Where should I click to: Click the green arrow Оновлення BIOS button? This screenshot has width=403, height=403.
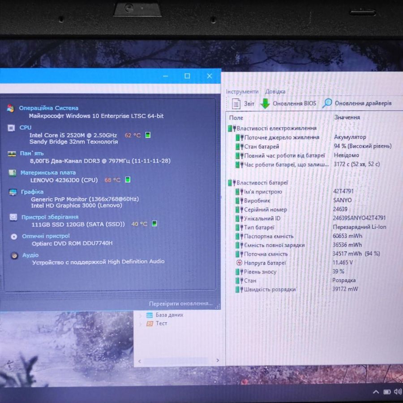tap(288, 103)
